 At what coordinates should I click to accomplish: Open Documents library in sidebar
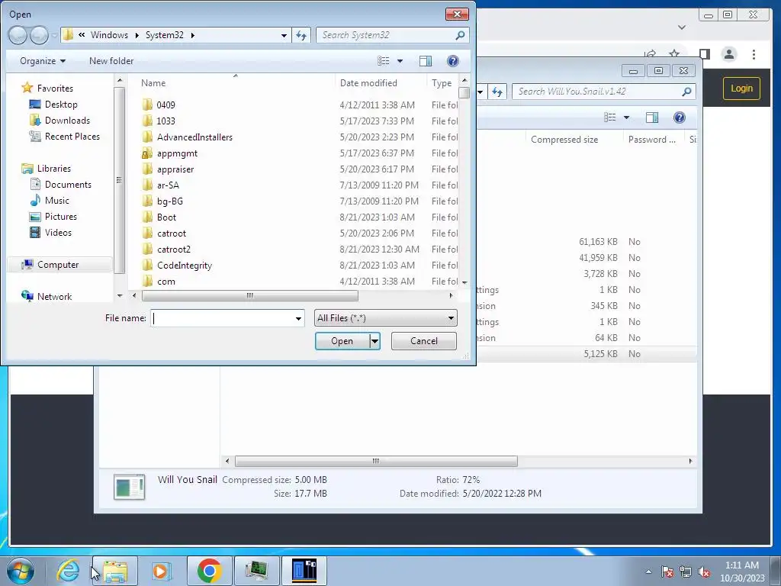[68, 185]
